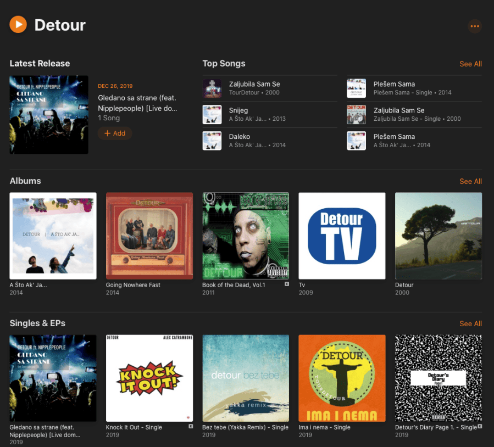Open the Going Nowhere Fast album cover
The height and width of the screenshot is (447, 494).
pos(149,236)
